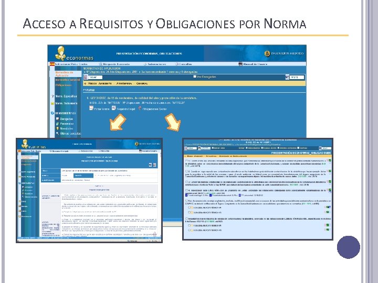Click the Herramientas heading in the Ficha window sidebar

click(x=27, y=183)
